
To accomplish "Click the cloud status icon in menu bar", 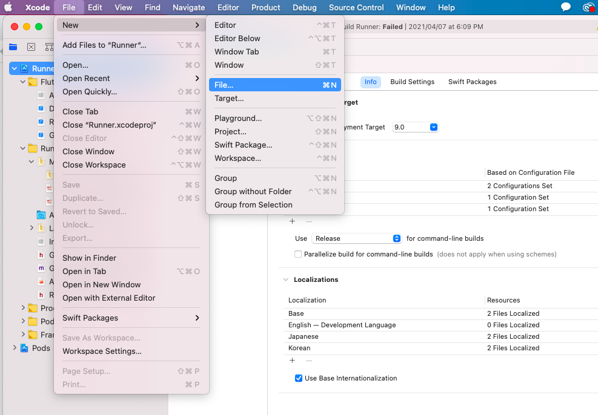I will point(589,7).
